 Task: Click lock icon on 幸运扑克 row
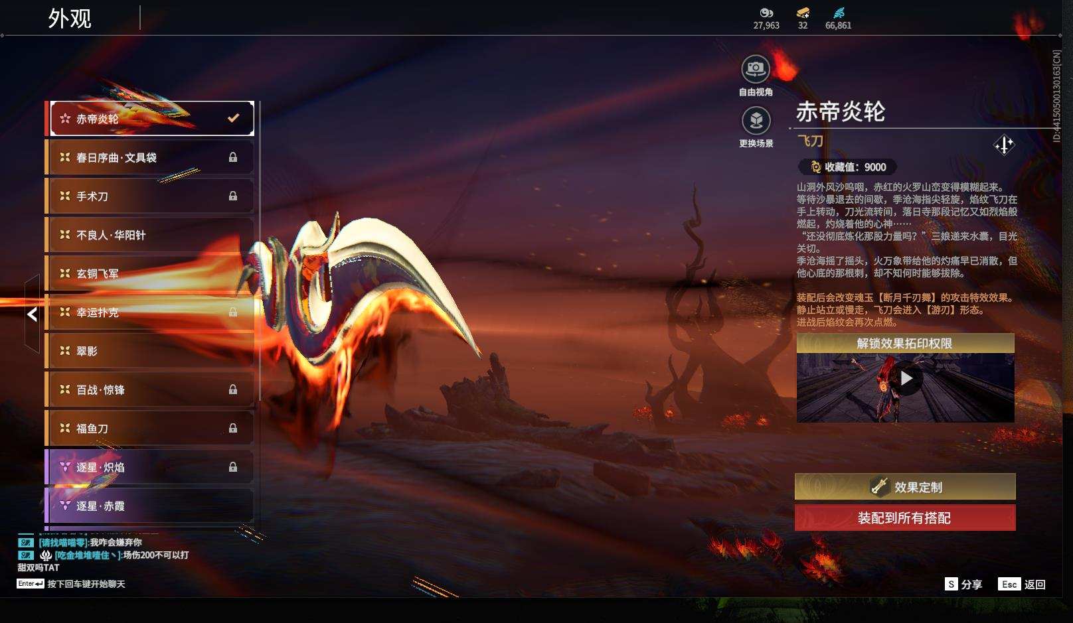tap(233, 312)
